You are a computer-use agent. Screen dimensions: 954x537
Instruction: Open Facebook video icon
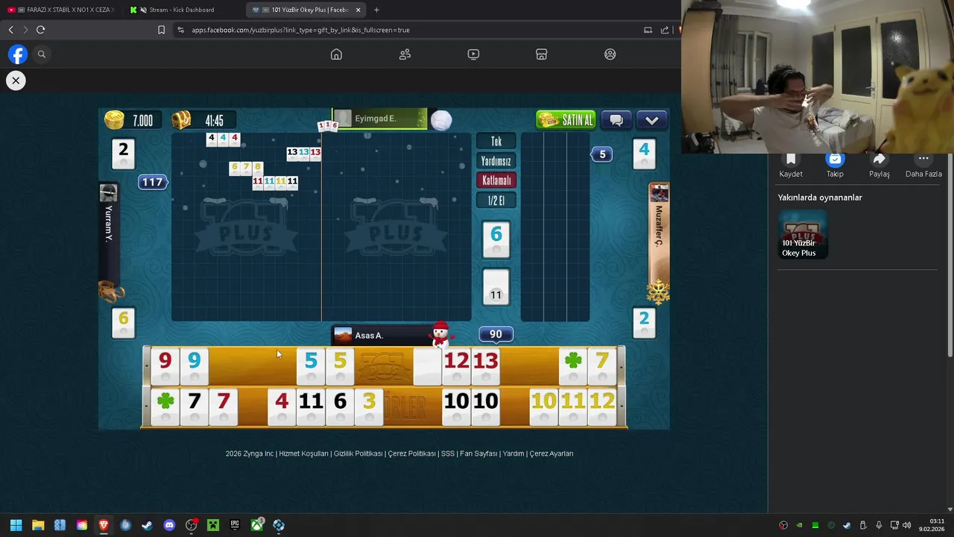tap(473, 54)
